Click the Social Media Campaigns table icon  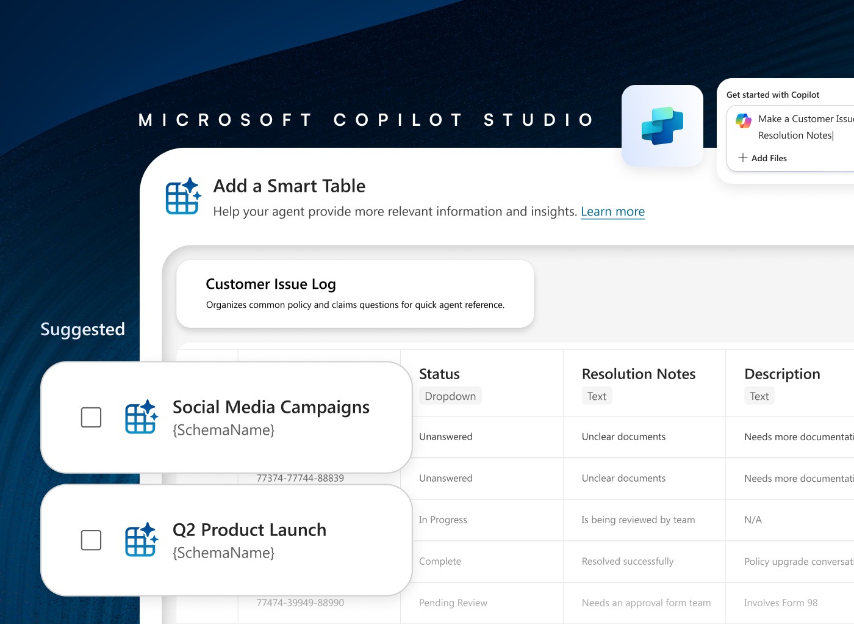(x=142, y=417)
